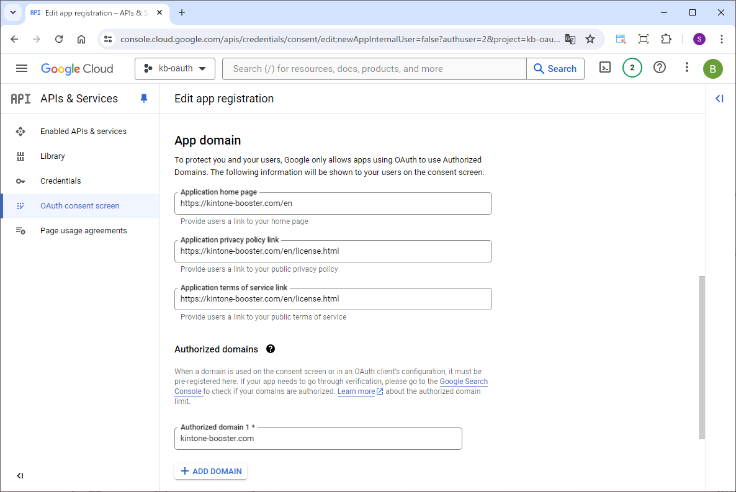This screenshot has height=492, width=736.
Task: Click the Application home page field
Action: coord(333,204)
